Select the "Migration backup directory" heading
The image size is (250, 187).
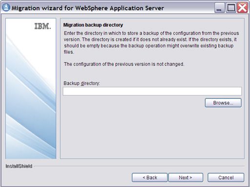coord(93,25)
